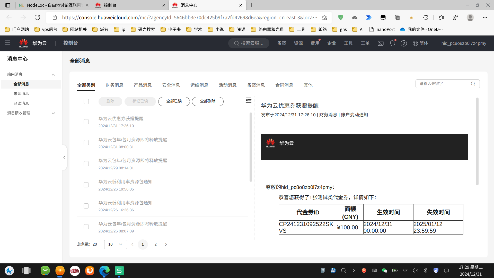Switch to 备案消息 tab
The width and height of the screenshot is (494, 278).
pos(256,85)
